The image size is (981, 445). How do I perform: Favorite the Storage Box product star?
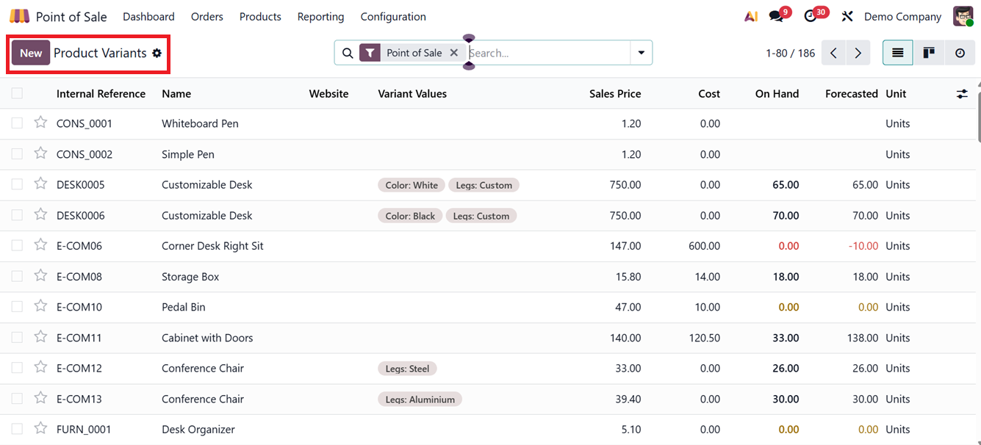tap(40, 276)
